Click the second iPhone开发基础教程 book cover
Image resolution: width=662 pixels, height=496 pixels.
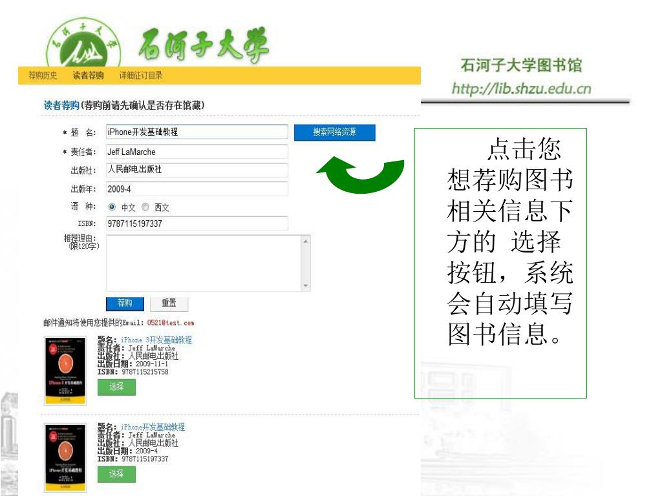65,458
